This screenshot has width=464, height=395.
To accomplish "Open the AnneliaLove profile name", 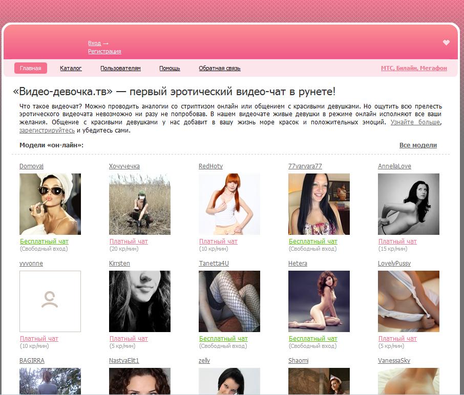I will click(394, 166).
